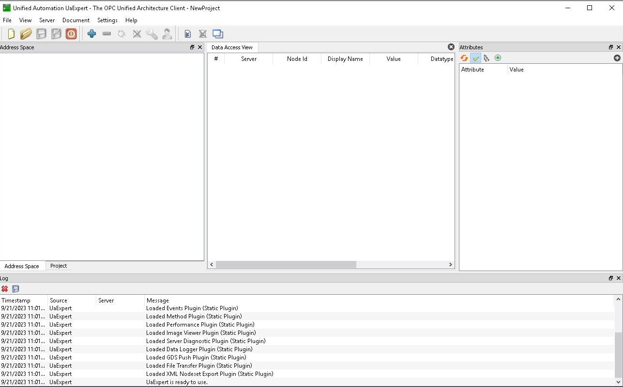The image size is (623, 387).
Task: Add a document with page icon
Action: point(188,34)
